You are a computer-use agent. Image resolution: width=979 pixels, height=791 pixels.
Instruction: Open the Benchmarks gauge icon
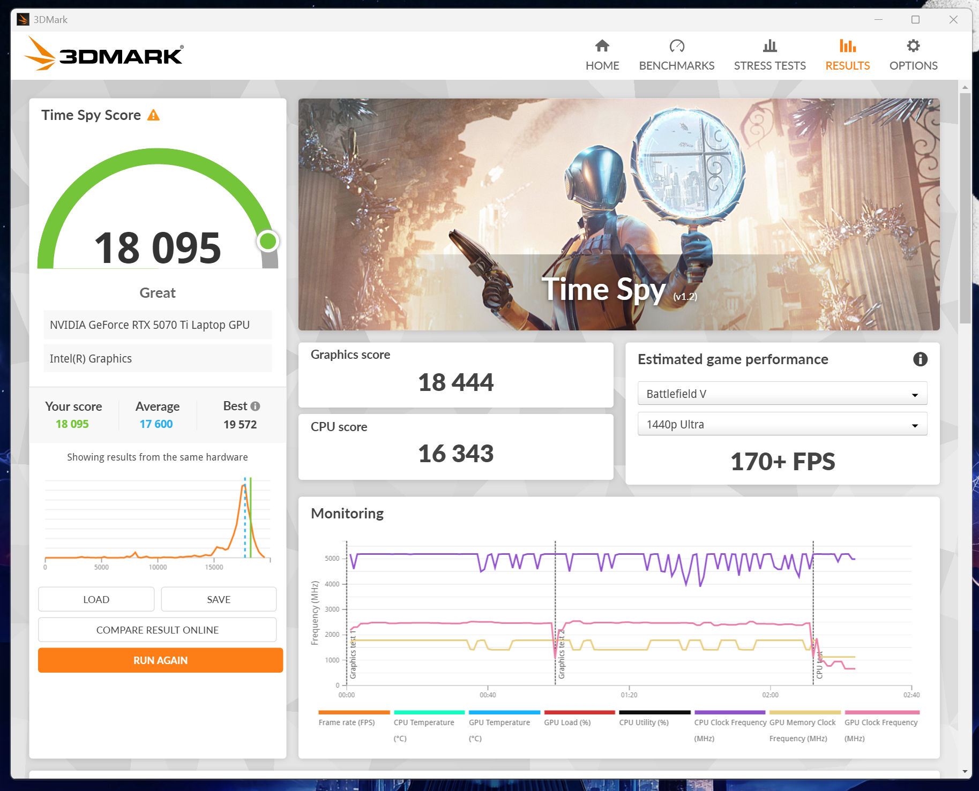677,46
